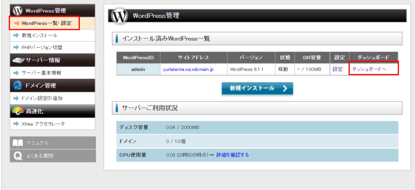Open PHPバージョン切替 in sidebar

click(x=42, y=48)
